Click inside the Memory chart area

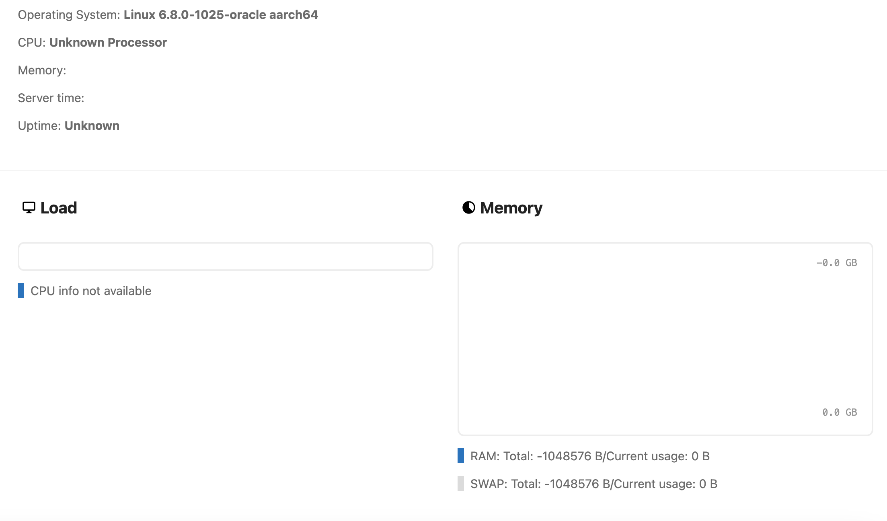click(x=665, y=339)
